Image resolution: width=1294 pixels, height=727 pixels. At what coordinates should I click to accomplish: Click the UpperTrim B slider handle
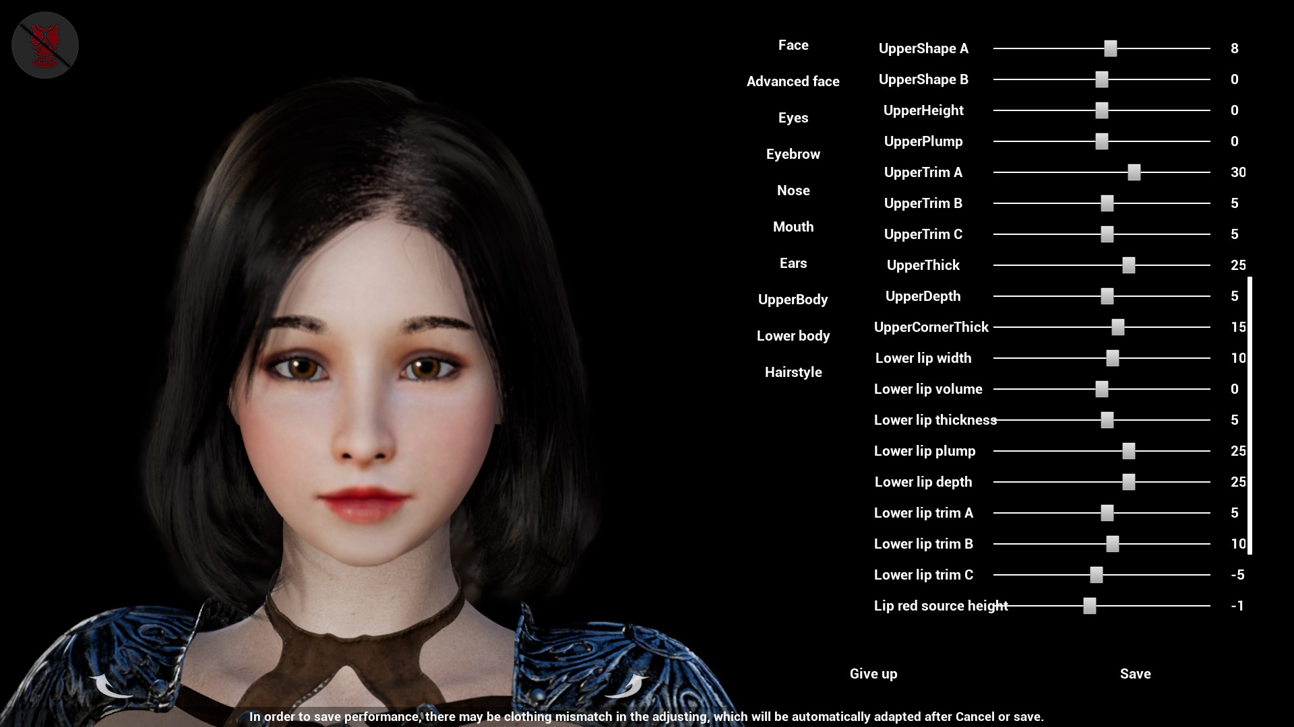(x=1107, y=203)
